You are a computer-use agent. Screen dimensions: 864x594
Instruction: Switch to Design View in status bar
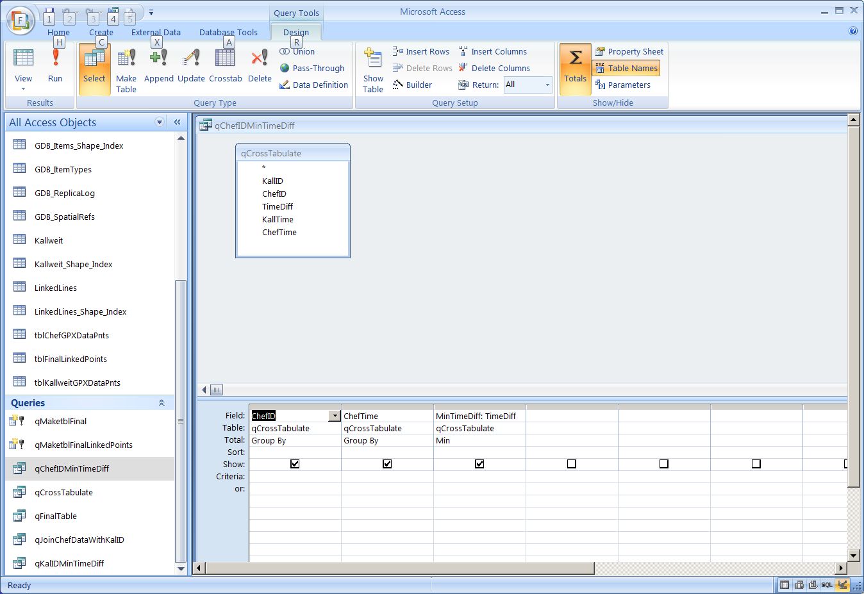pyautogui.click(x=842, y=584)
